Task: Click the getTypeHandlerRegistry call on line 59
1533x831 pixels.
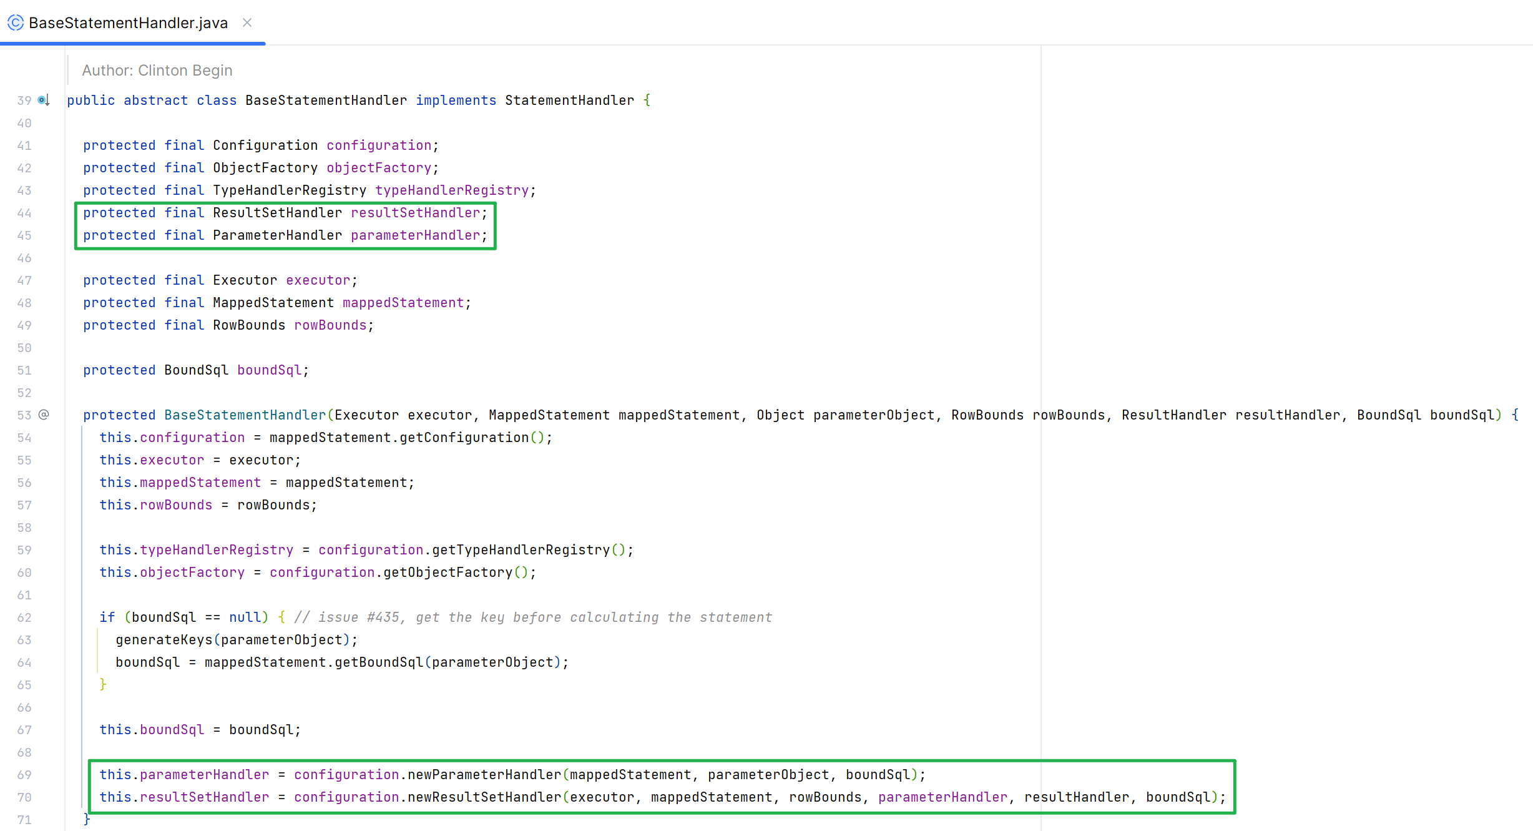Action: pos(521,550)
